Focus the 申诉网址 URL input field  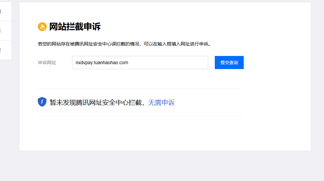(x=140, y=63)
